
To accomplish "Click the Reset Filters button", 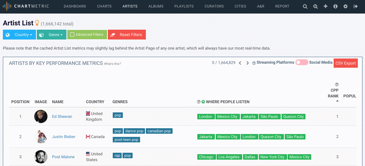I will coord(127,35).
